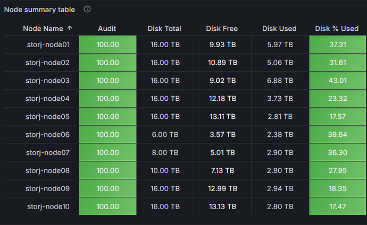Click the 2.80 TB used for storj-node08
Screen dimensions: 367x225
click(x=280, y=170)
